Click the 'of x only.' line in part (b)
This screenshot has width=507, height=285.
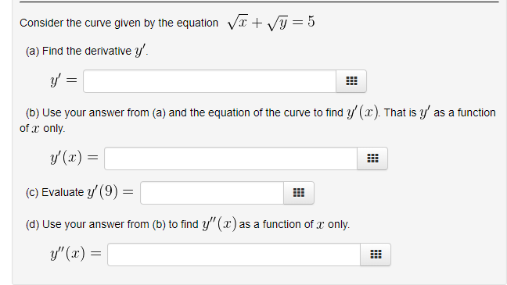[x=42, y=129]
